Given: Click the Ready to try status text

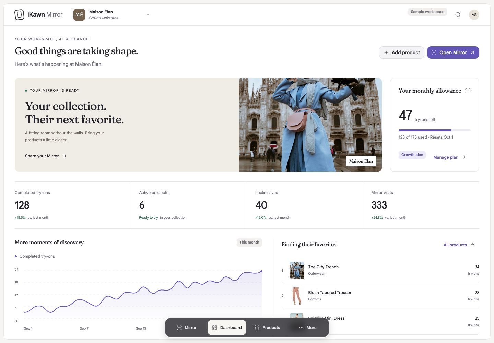Looking at the screenshot, I should [149, 218].
